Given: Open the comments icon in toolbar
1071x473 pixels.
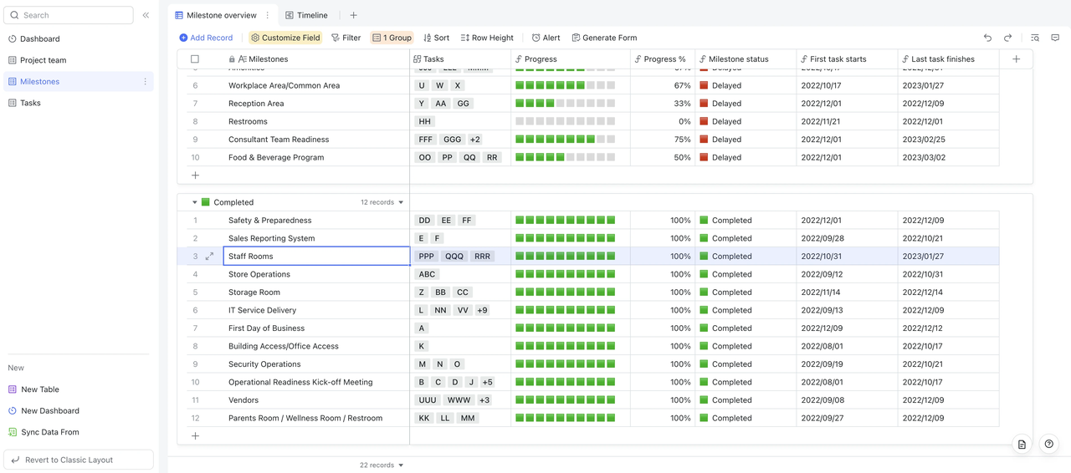Looking at the screenshot, I should [1055, 38].
